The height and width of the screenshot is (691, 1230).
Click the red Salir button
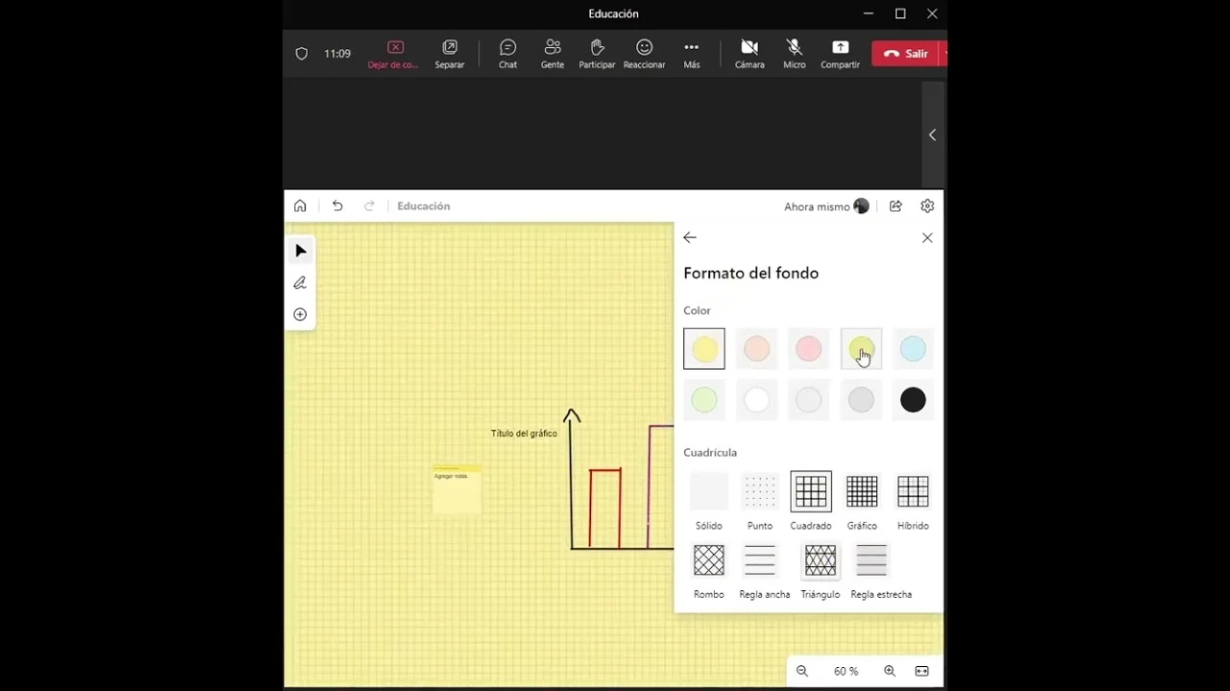[906, 54]
